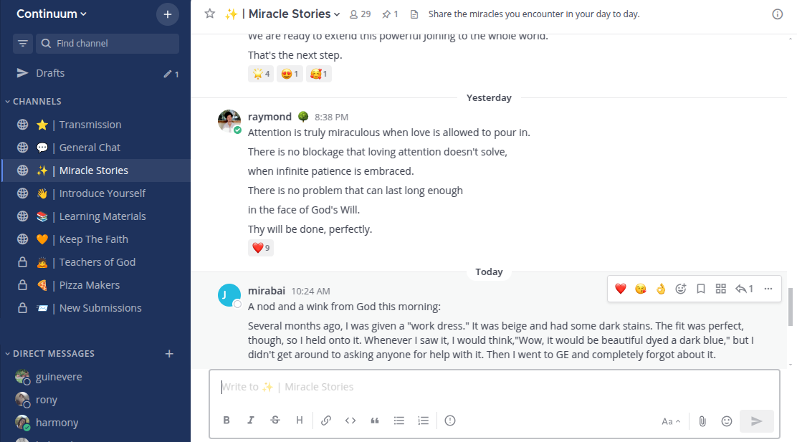
Task: Click the message list scrollbar thumb
Action: 791,307
